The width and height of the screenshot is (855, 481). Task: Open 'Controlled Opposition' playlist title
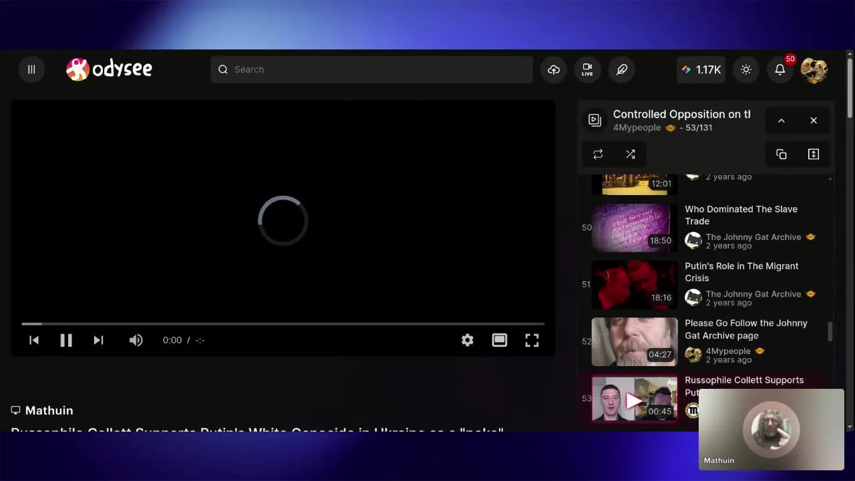pos(681,114)
